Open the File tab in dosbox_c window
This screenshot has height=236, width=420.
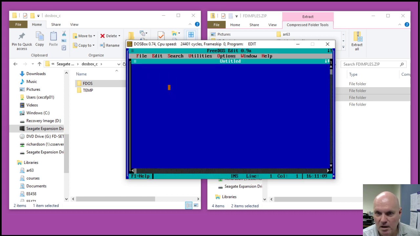[x=18, y=25]
